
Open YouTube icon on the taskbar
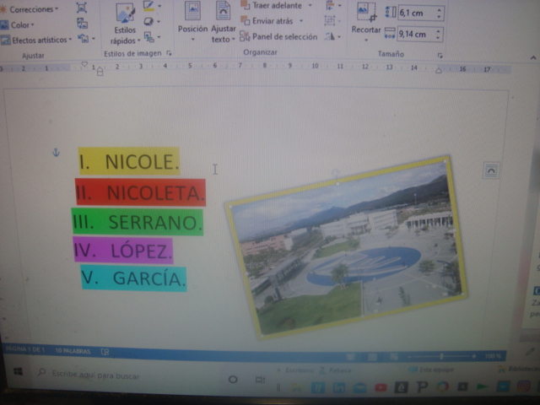[381, 387]
